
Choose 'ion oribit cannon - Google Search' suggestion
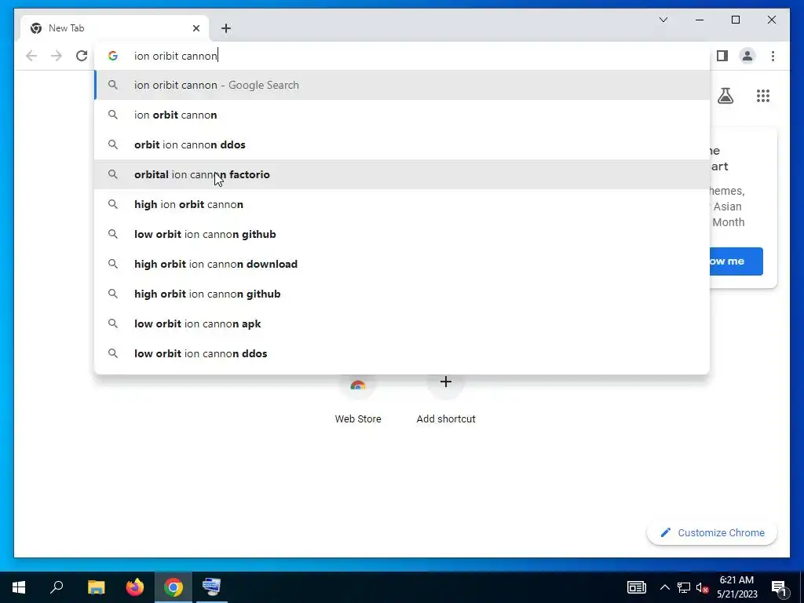tap(403, 85)
